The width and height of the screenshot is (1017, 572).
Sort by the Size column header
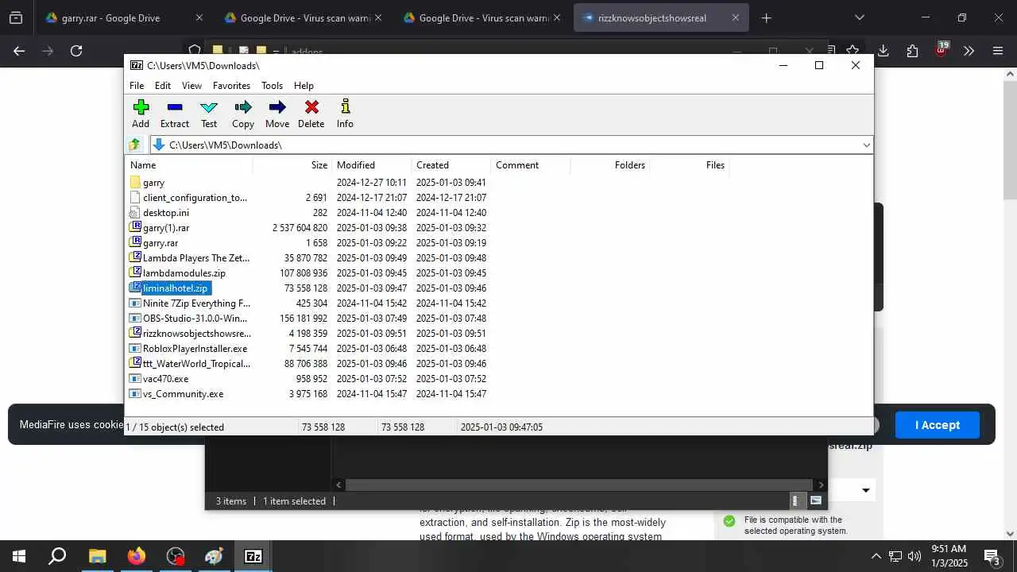point(292,165)
